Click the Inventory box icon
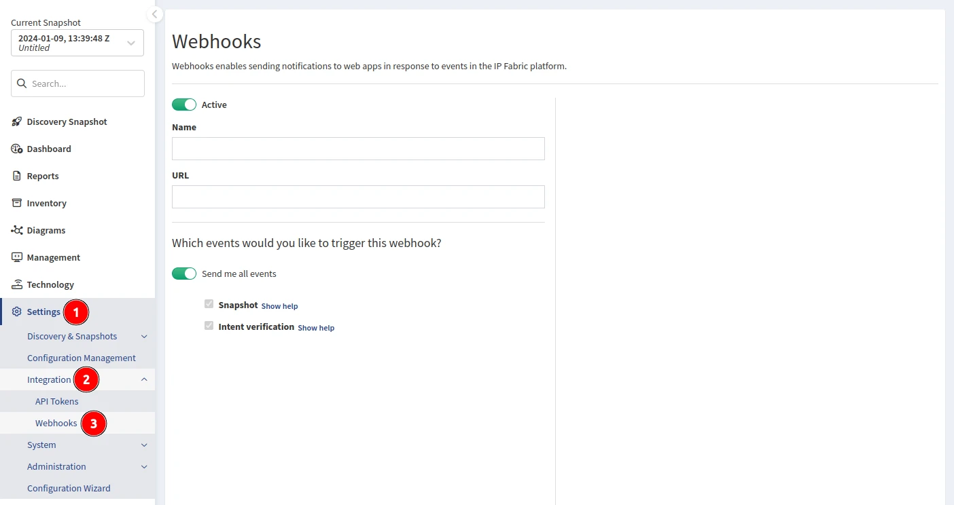 [x=17, y=203]
